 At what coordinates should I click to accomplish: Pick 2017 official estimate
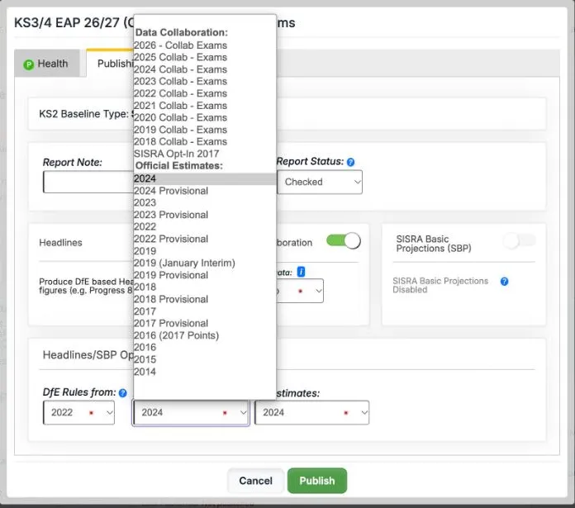click(205, 311)
